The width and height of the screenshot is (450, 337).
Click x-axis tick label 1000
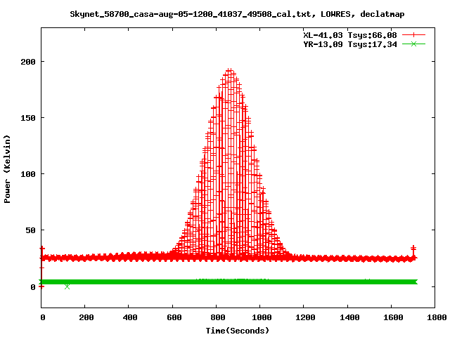(262, 317)
